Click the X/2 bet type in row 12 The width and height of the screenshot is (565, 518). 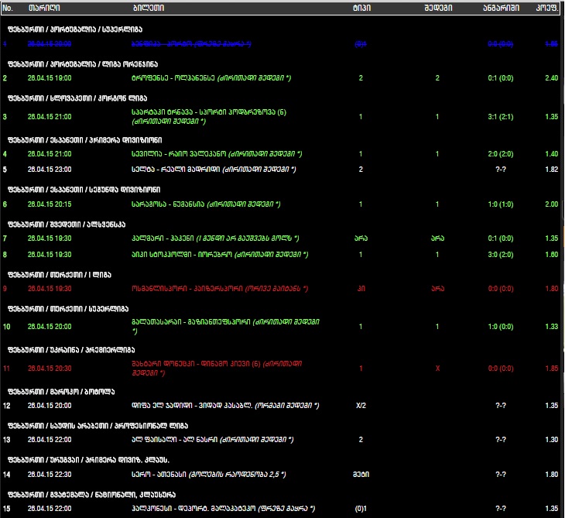point(360,405)
